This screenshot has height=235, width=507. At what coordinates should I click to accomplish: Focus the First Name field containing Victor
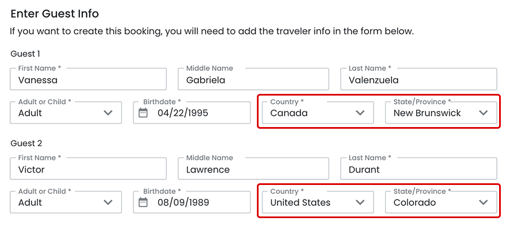88,169
